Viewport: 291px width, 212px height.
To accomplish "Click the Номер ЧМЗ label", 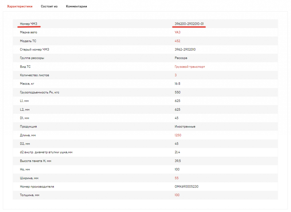I will (29, 24).
